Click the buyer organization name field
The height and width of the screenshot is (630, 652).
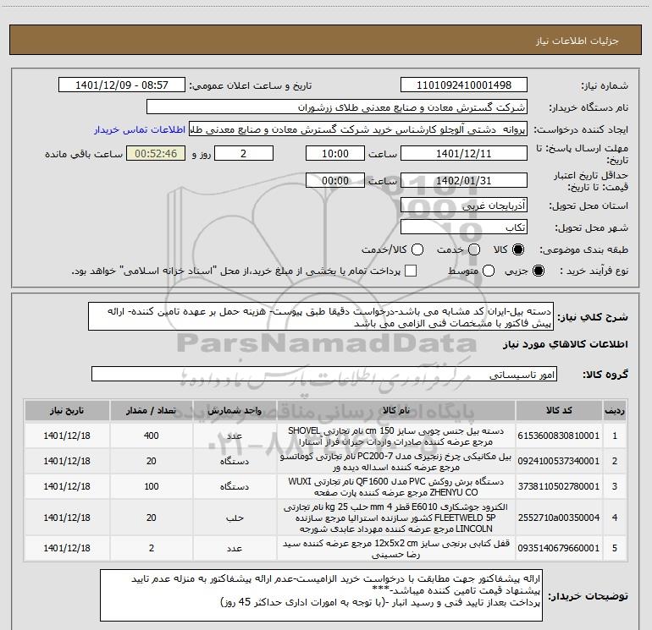tap(337, 107)
